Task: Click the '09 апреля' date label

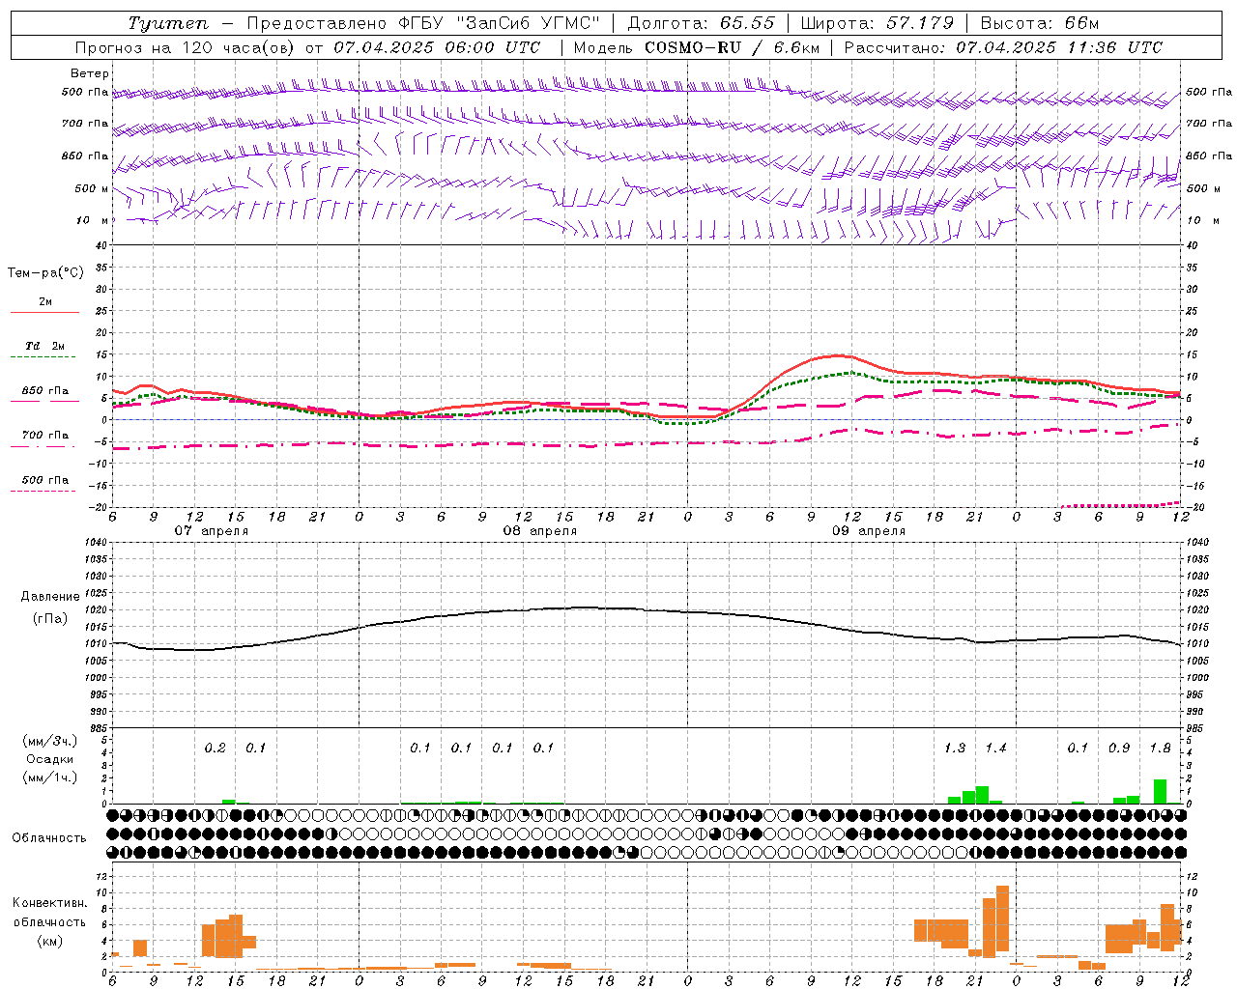Action: click(869, 531)
